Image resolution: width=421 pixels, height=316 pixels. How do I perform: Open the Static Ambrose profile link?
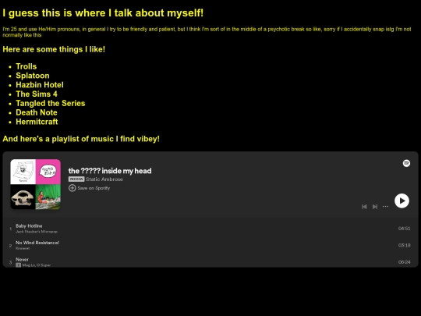pyautogui.click(x=104, y=179)
